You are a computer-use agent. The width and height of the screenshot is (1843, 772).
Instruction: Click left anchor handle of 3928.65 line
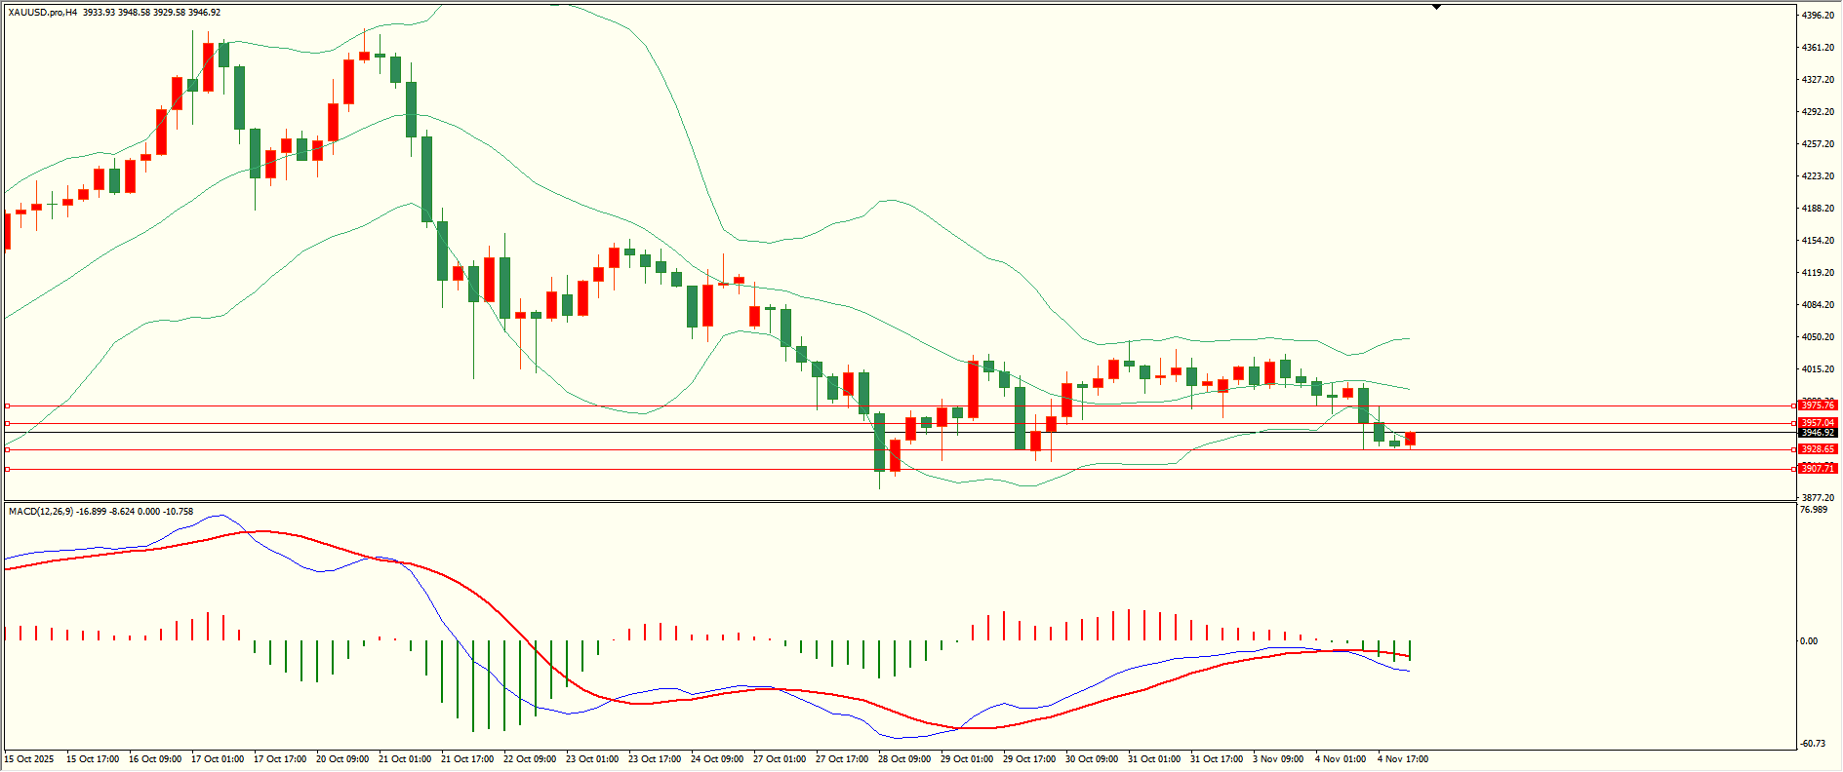point(8,449)
